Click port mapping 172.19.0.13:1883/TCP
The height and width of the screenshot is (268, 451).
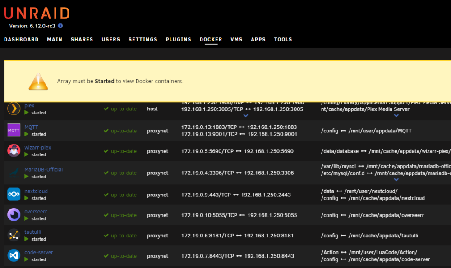click(209, 127)
